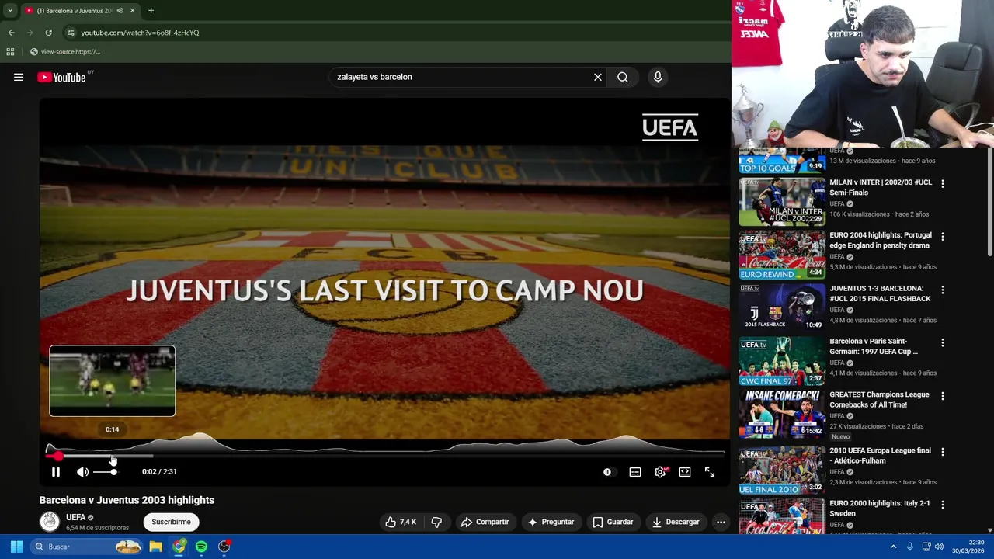Click the recommendations sidebar scrollbar
Image resolution: width=994 pixels, height=559 pixels.
[x=989, y=202]
